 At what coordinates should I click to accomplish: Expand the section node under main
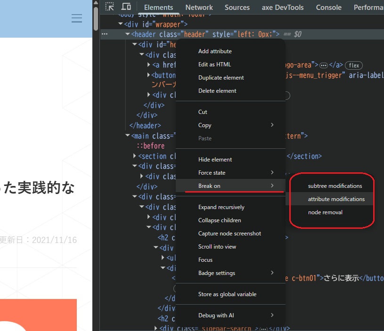pyautogui.click(x=134, y=156)
